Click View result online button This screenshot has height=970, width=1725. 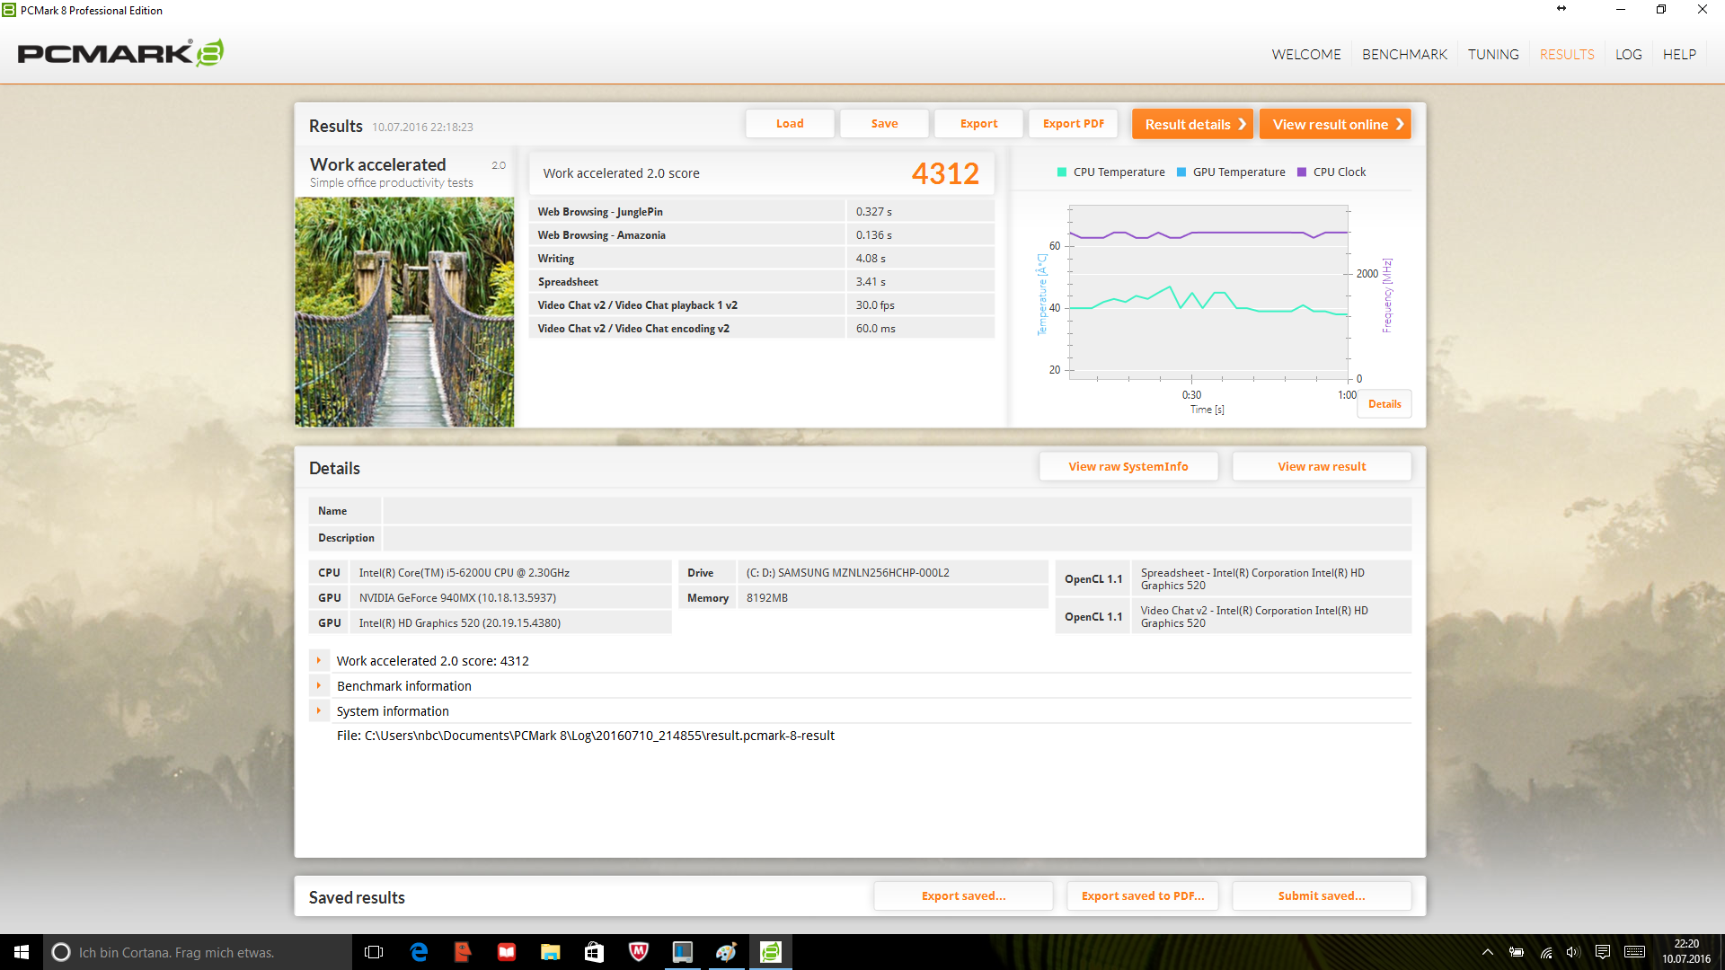(1335, 124)
